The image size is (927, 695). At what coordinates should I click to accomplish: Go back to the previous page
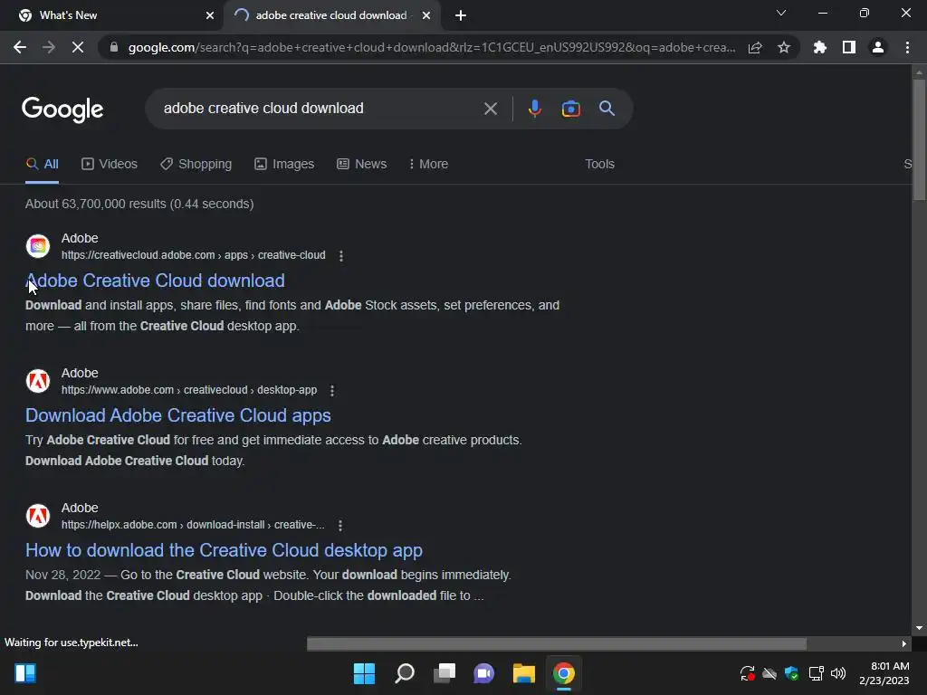click(20, 47)
